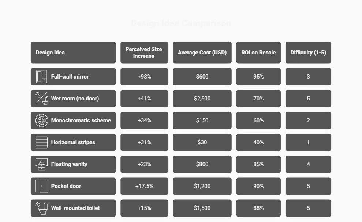Click the Average Cost (USD) header
The width and height of the screenshot is (362, 222).
(202, 53)
